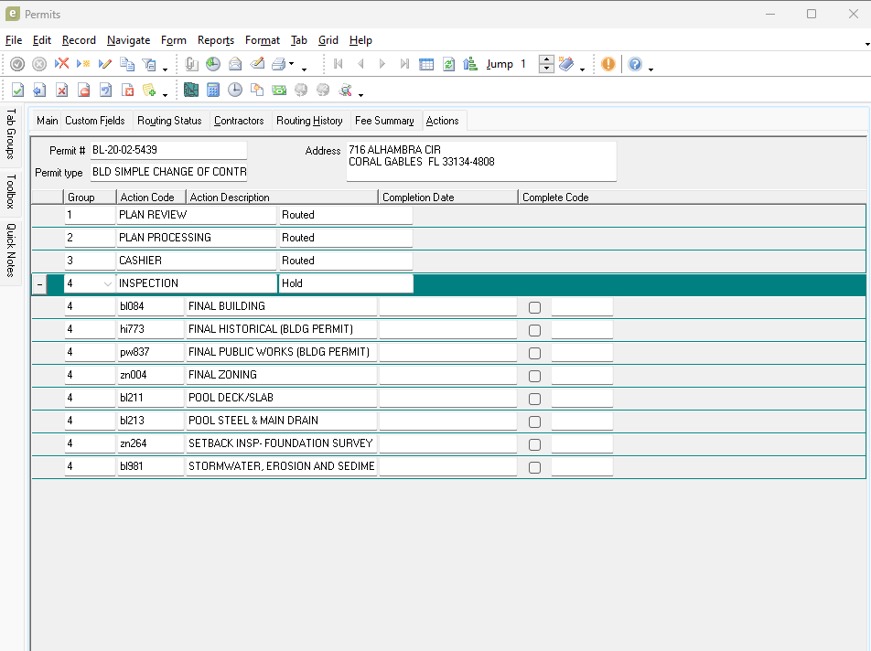Open the dropdown arrow beside the printer icon
The width and height of the screenshot is (871, 651).
292,65
